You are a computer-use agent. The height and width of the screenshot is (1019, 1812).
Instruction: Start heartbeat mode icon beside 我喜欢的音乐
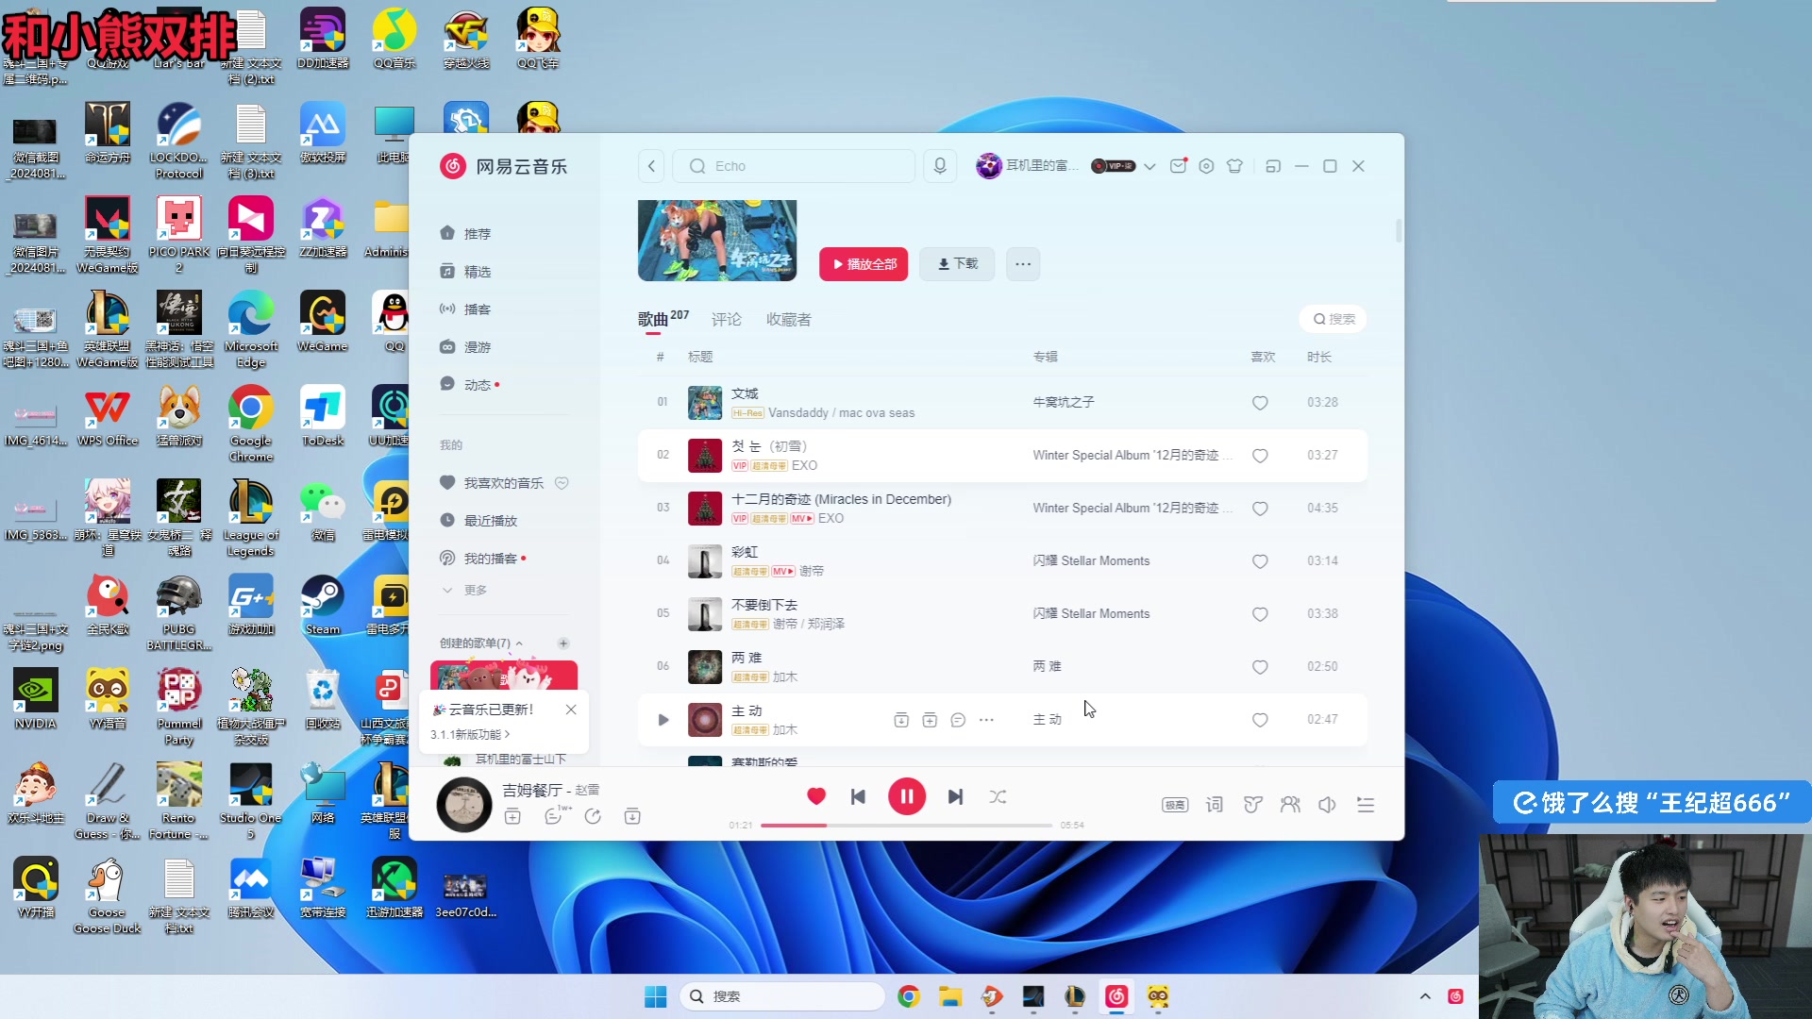tap(562, 482)
